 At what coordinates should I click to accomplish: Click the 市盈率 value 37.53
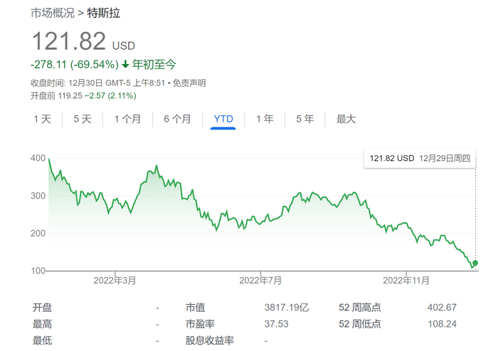[276, 324]
